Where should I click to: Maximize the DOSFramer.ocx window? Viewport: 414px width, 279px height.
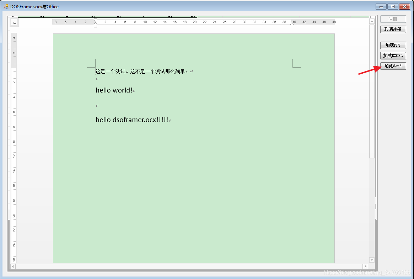[393, 7]
